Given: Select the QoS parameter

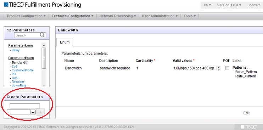Looking at the screenshot, I should click(15, 78).
